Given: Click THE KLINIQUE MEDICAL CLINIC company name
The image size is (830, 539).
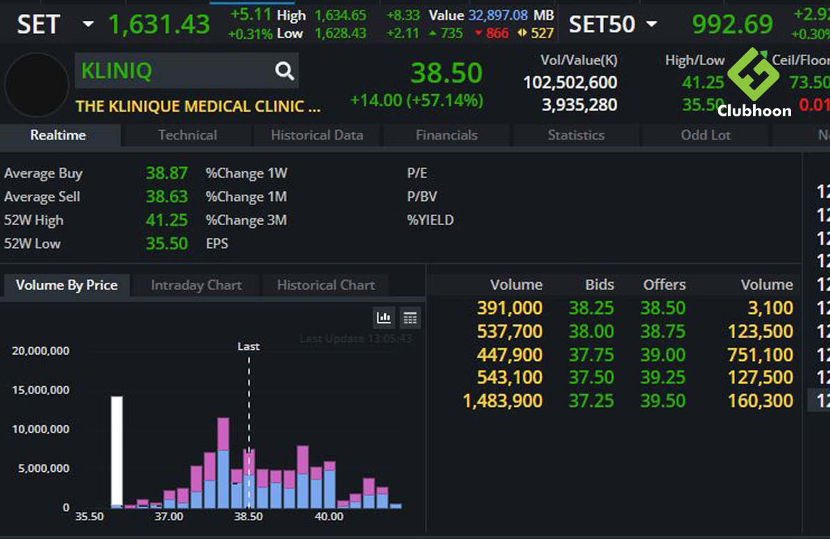Looking at the screenshot, I should [x=198, y=106].
